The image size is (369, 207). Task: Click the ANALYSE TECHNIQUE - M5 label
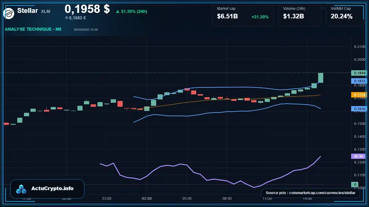coord(33,29)
